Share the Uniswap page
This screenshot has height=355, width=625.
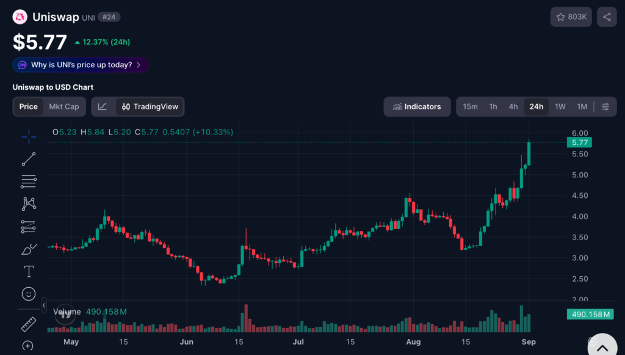tap(607, 16)
